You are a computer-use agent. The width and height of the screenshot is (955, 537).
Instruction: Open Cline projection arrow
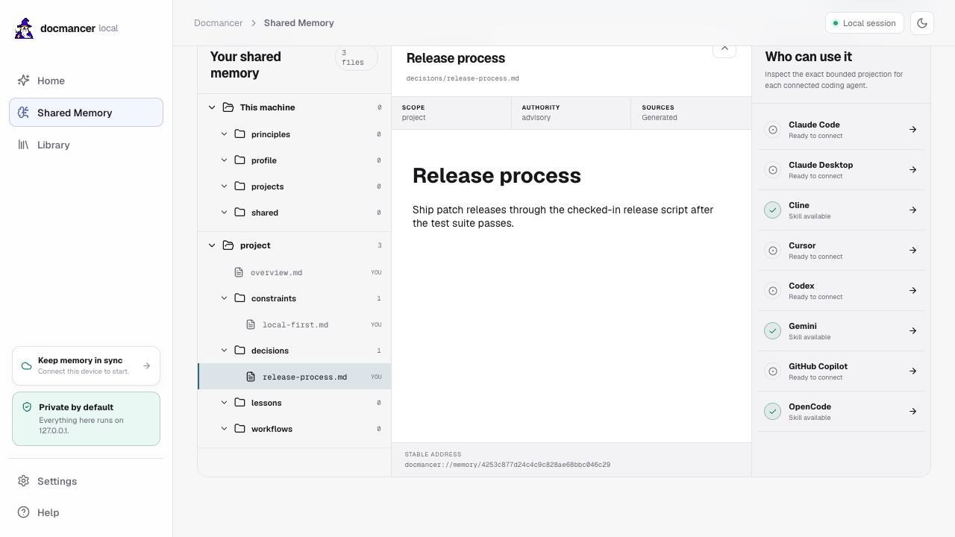tap(913, 210)
